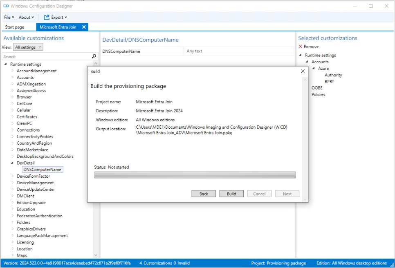Viewport: 395px width, 268px height.
Task: Expand the ADMXIngestion node
Action: point(13,84)
